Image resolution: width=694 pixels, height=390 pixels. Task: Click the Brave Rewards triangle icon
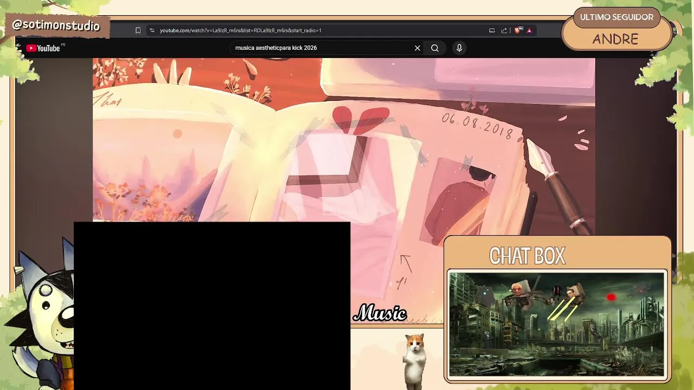tap(529, 30)
